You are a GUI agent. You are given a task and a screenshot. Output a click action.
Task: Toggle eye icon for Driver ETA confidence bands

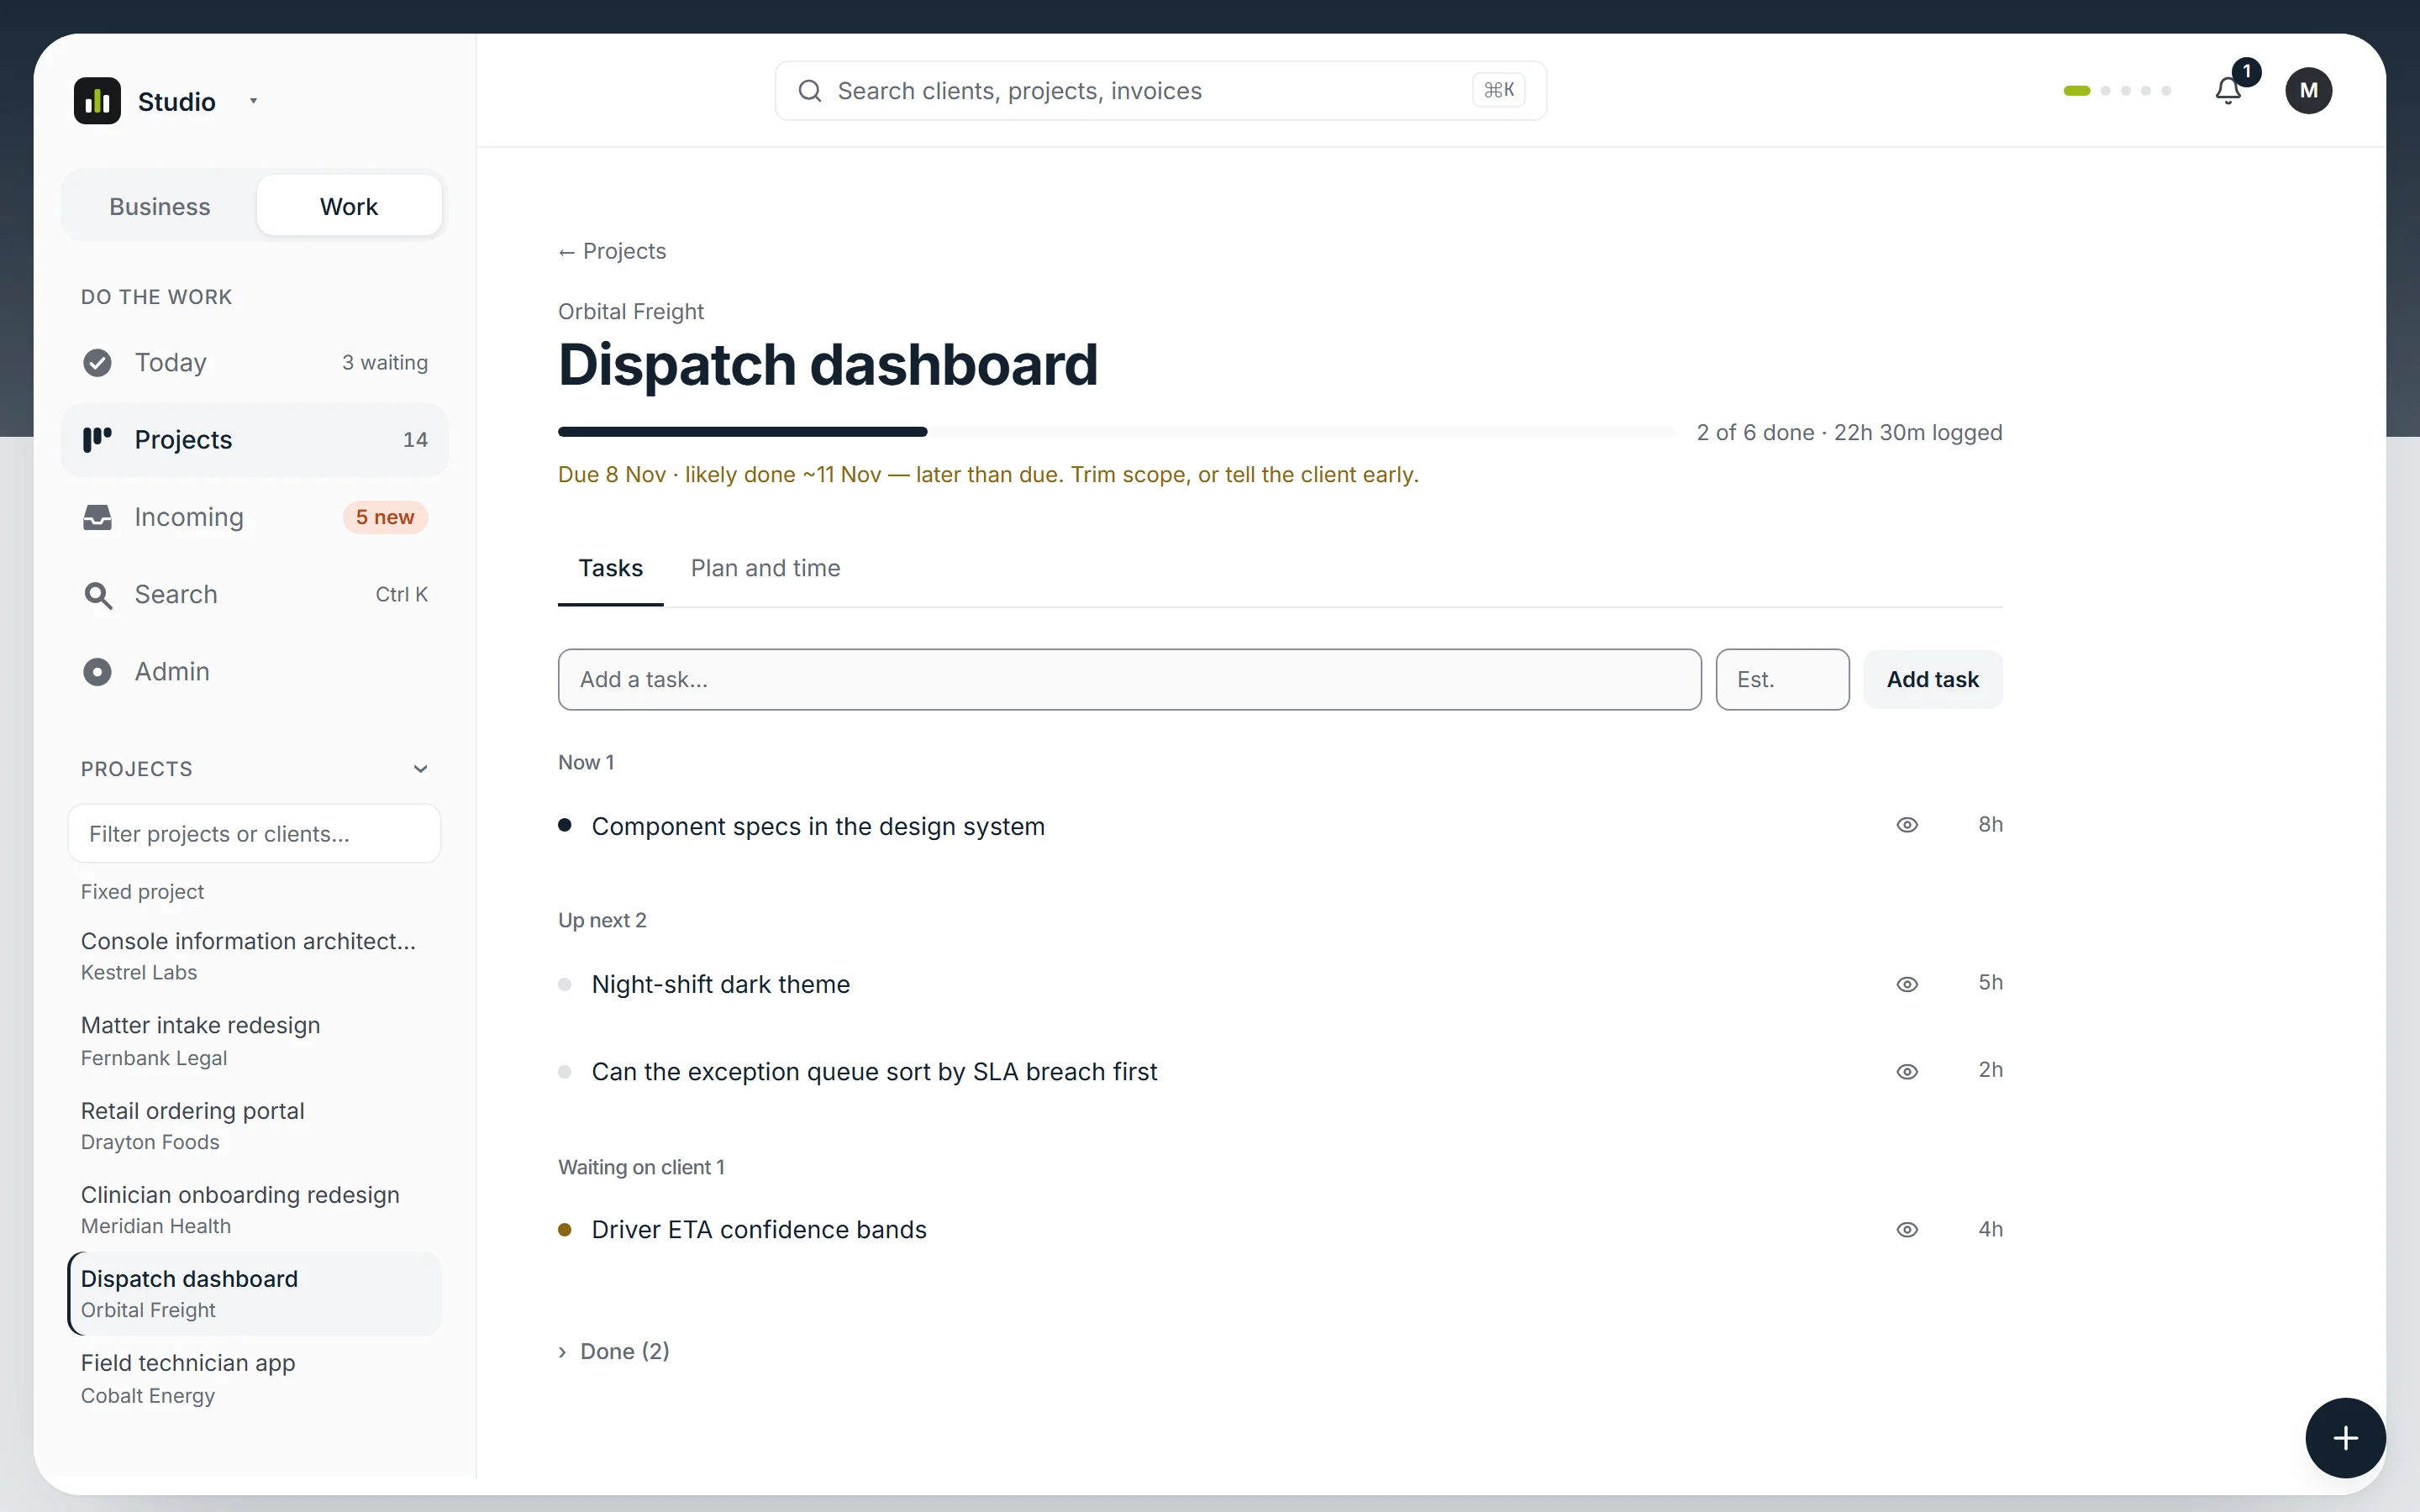[1907, 1230]
